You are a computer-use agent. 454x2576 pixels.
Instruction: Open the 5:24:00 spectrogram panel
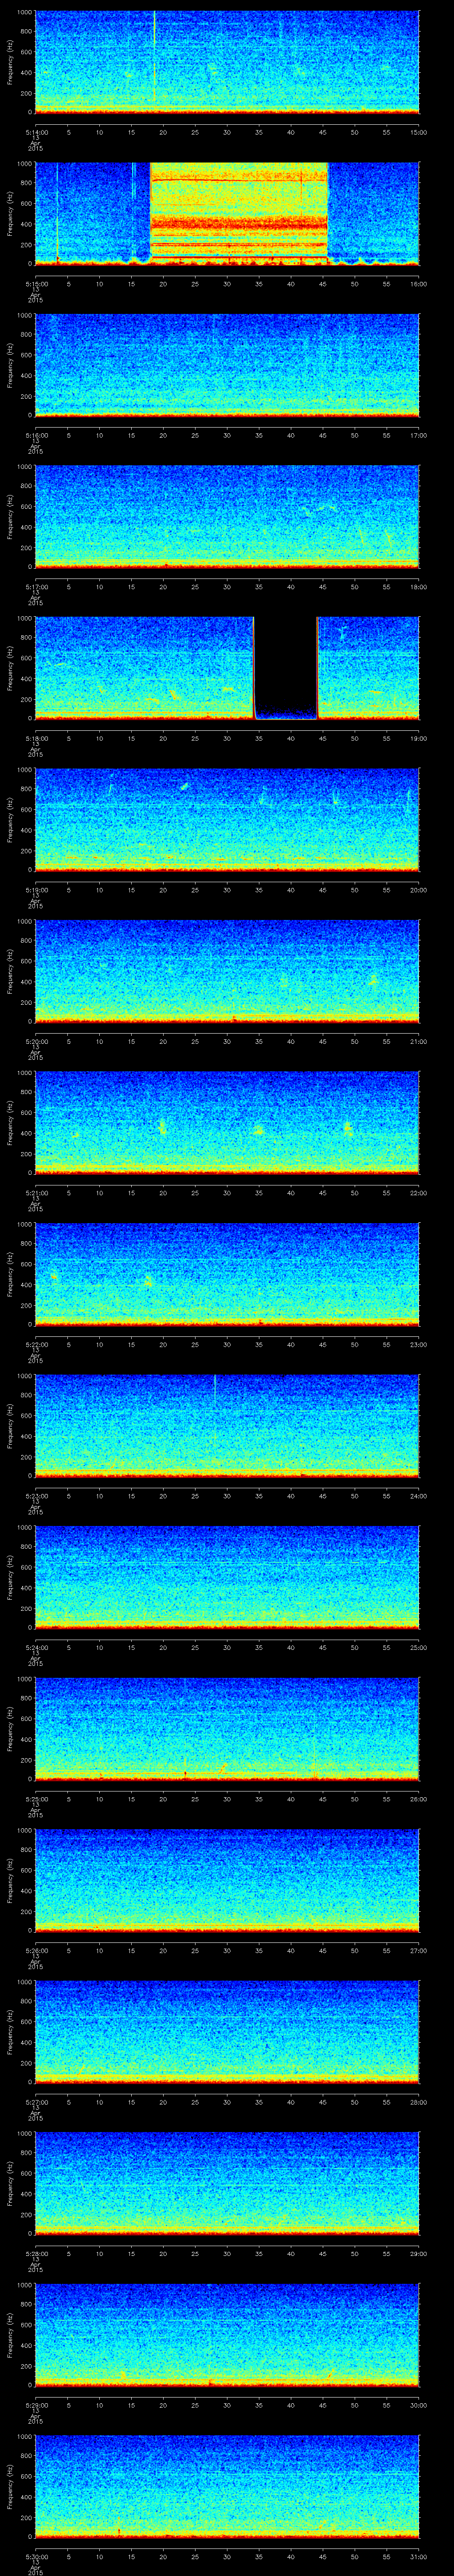pyautogui.click(x=227, y=1577)
